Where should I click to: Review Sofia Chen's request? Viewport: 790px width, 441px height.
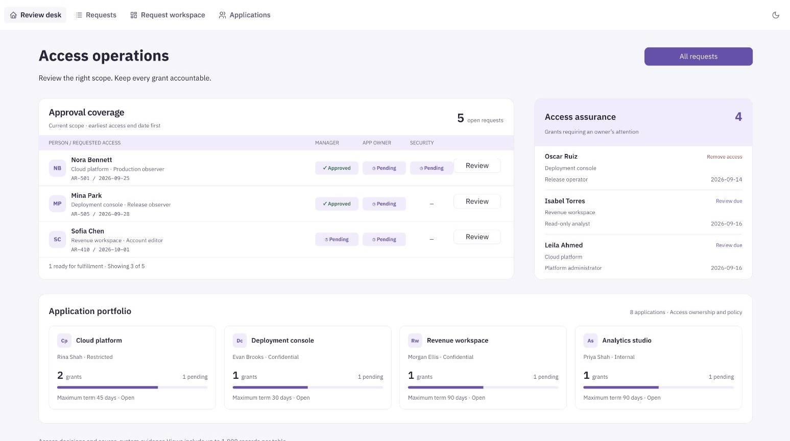tap(477, 237)
